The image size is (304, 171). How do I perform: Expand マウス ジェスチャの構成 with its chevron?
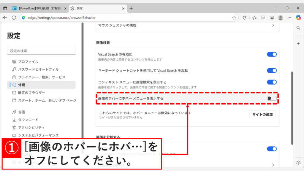point(273,26)
